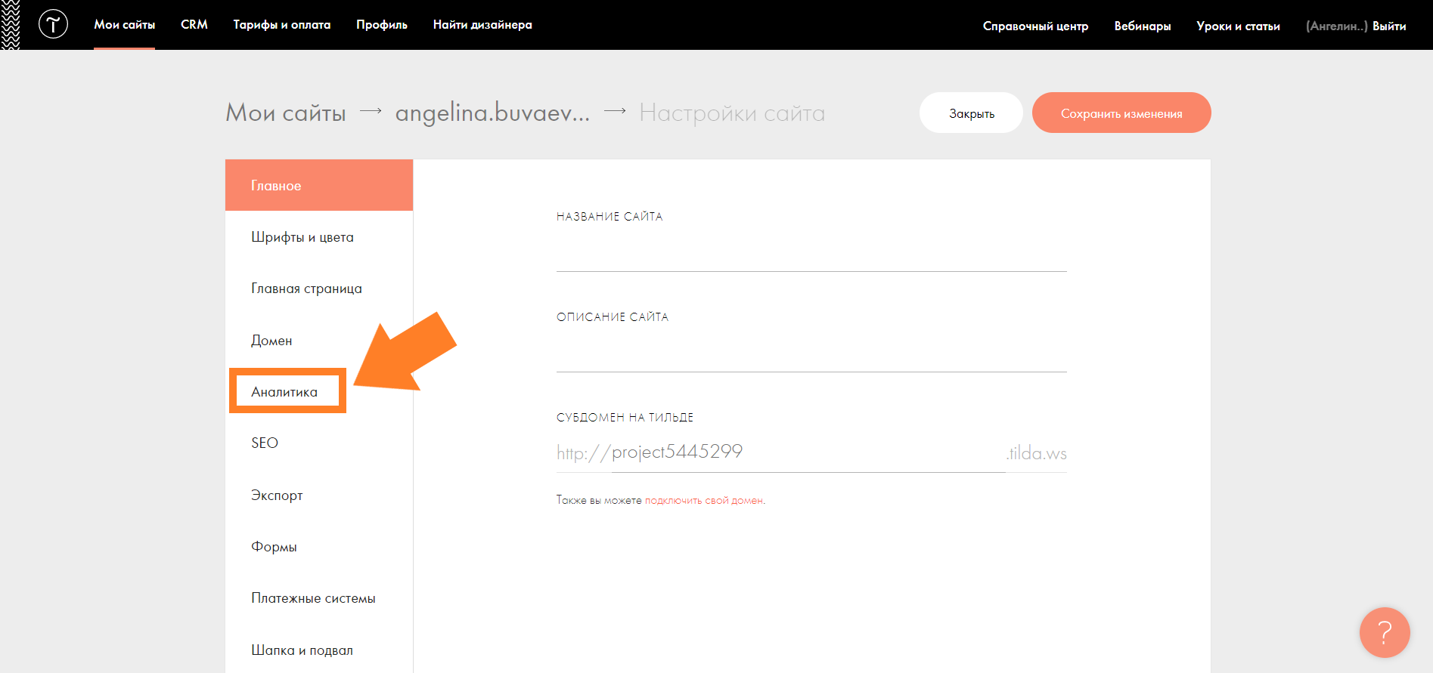Select the Платежные системы tab
The width and height of the screenshot is (1433, 673).
coord(313,598)
